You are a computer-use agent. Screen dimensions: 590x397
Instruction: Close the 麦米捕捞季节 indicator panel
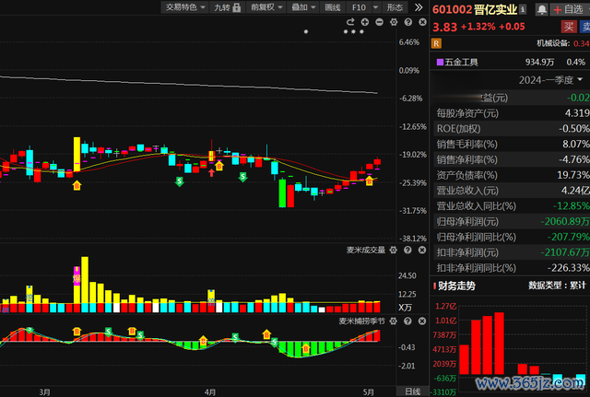click(422, 321)
